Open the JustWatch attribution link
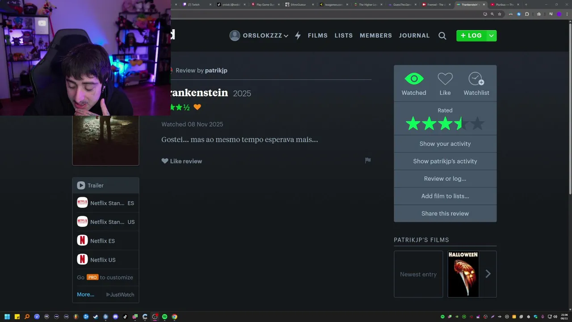Image resolution: width=572 pixels, height=322 pixels. point(120,294)
